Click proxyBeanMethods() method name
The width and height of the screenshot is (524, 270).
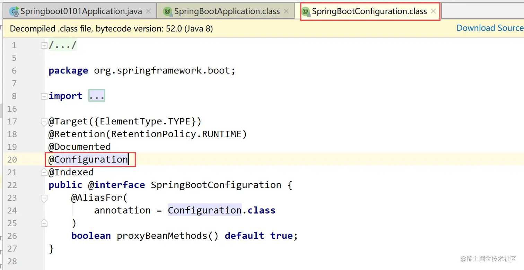(168, 236)
